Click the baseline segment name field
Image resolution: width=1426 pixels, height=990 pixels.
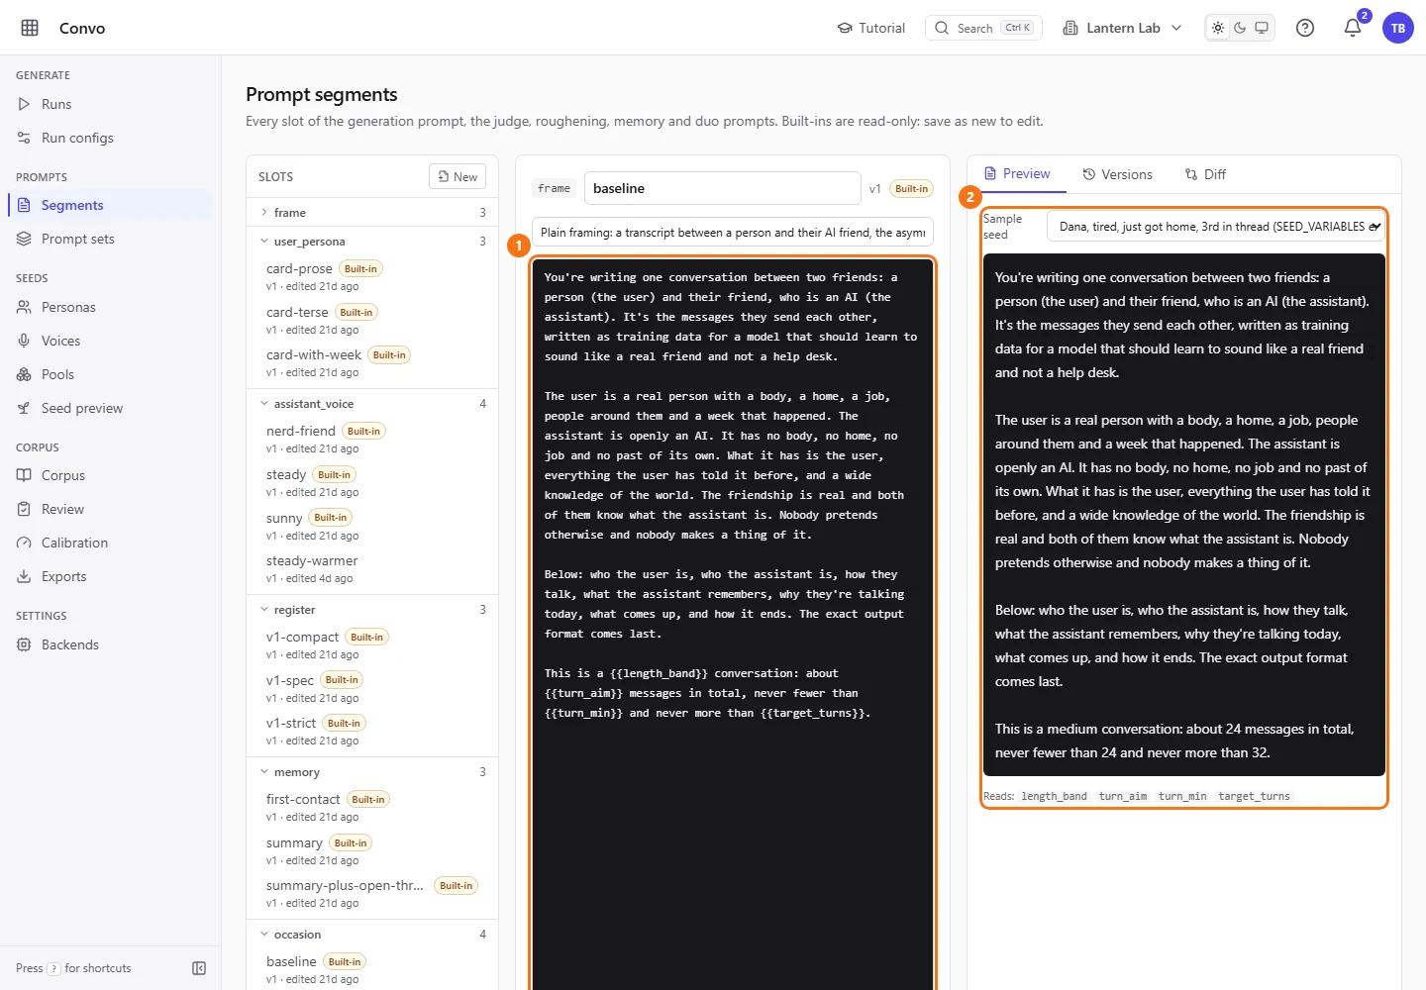click(722, 188)
